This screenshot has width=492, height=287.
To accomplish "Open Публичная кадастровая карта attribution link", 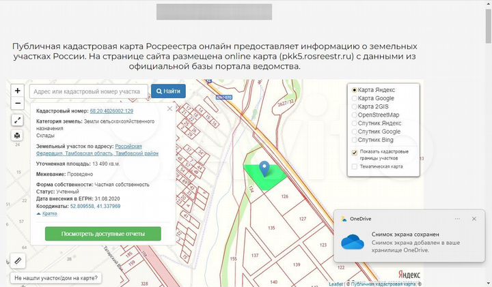I will coord(384,284).
